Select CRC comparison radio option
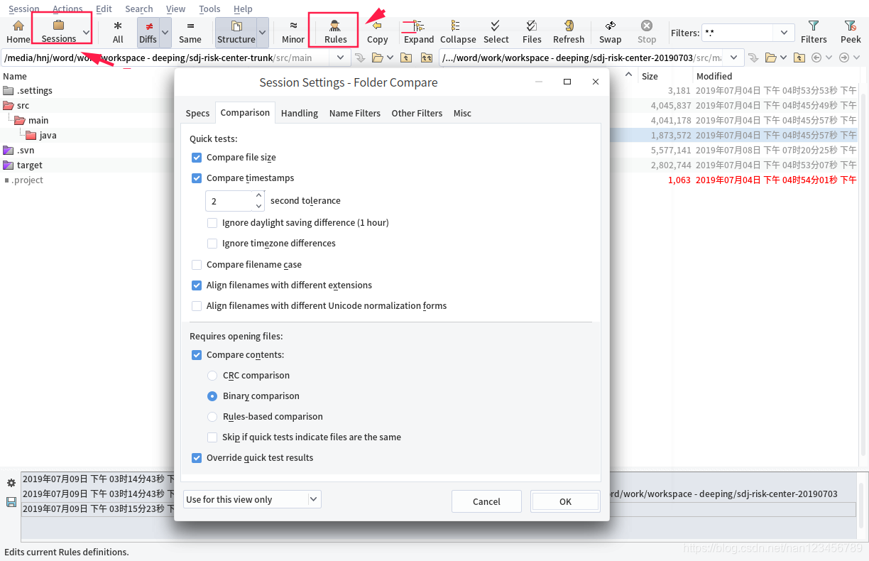This screenshot has width=869, height=561. (212, 376)
